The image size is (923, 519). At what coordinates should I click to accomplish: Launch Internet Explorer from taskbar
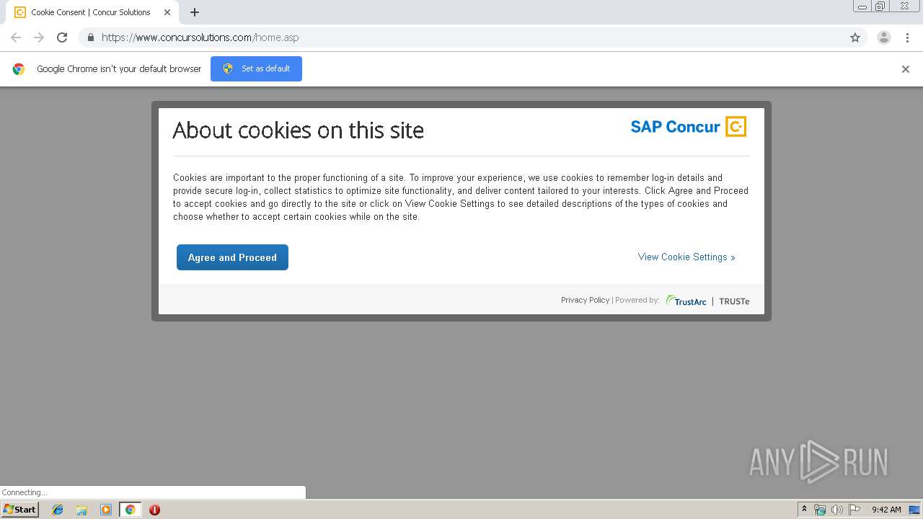[x=58, y=510]
